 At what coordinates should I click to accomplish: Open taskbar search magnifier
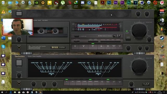coord(6,92)
